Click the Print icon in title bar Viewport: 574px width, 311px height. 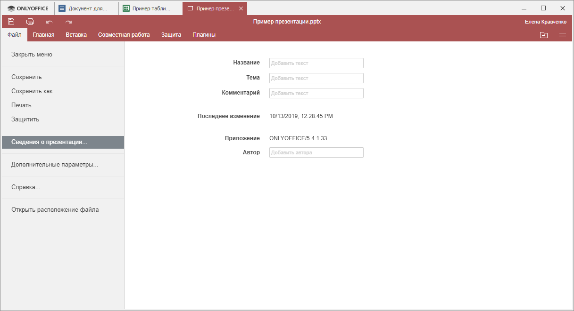click(x=30, y=22)
